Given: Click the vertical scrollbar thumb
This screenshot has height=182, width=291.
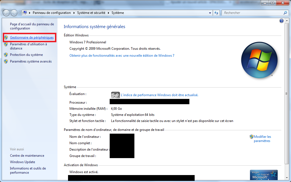Looking at the screenshot, I should [286, 93].
